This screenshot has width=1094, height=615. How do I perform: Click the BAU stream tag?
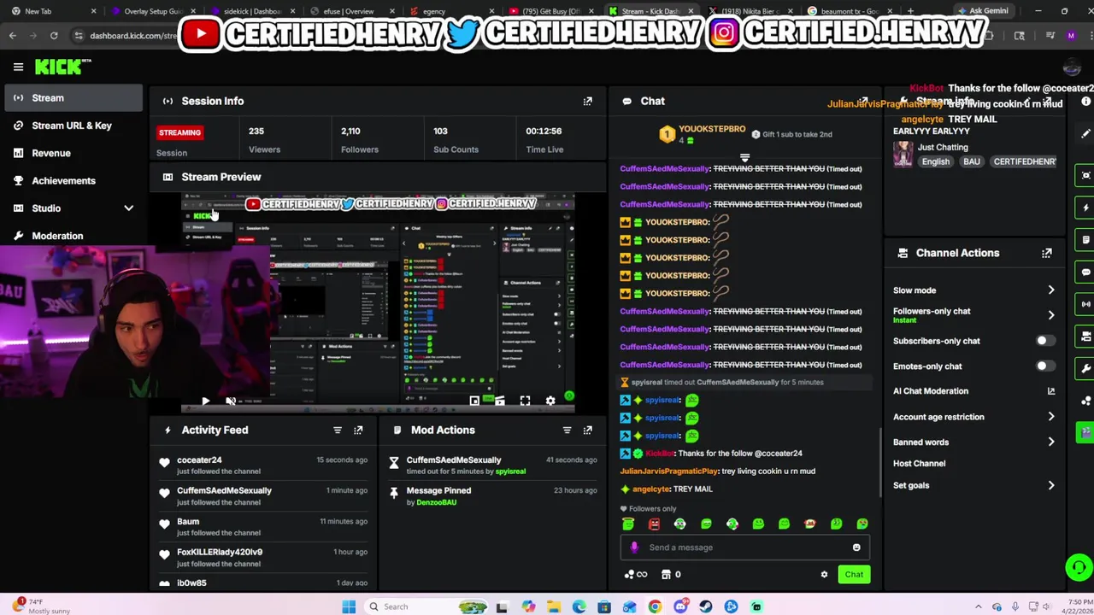click(x=971, y=162)
